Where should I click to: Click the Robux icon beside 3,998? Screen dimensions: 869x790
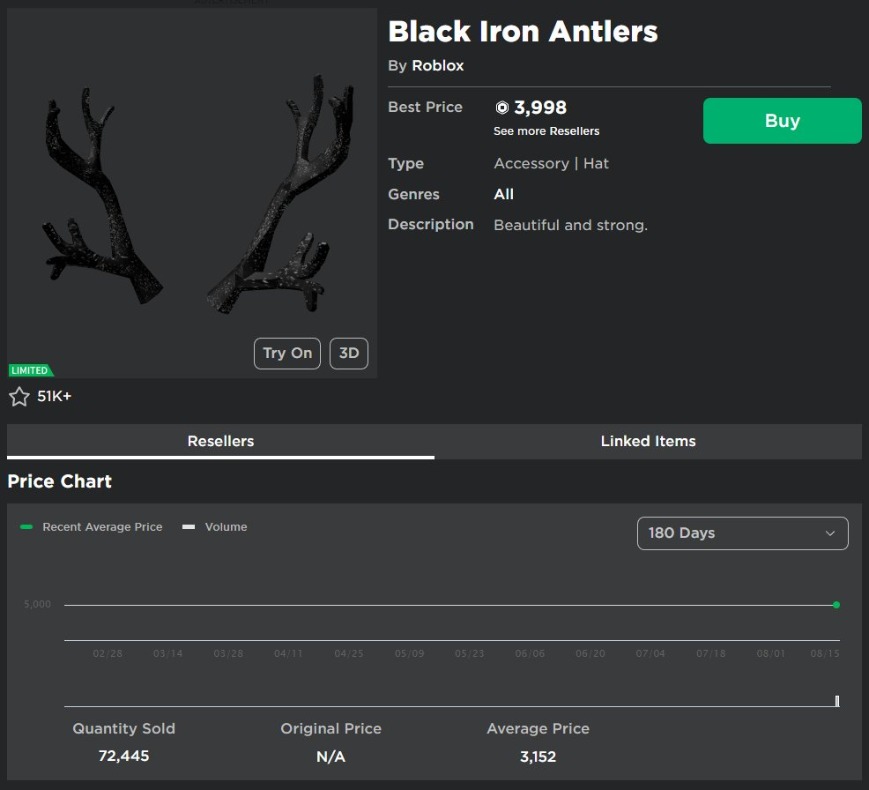pyautogui.click(x=502, y=108)
